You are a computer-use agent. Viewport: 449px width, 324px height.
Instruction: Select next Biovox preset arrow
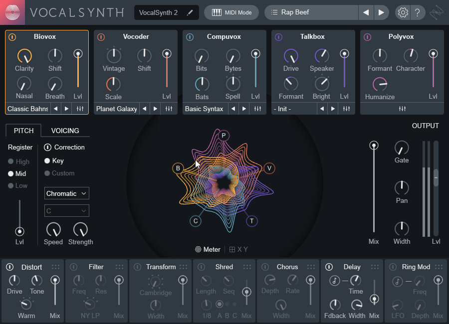(x=66, y=109)
